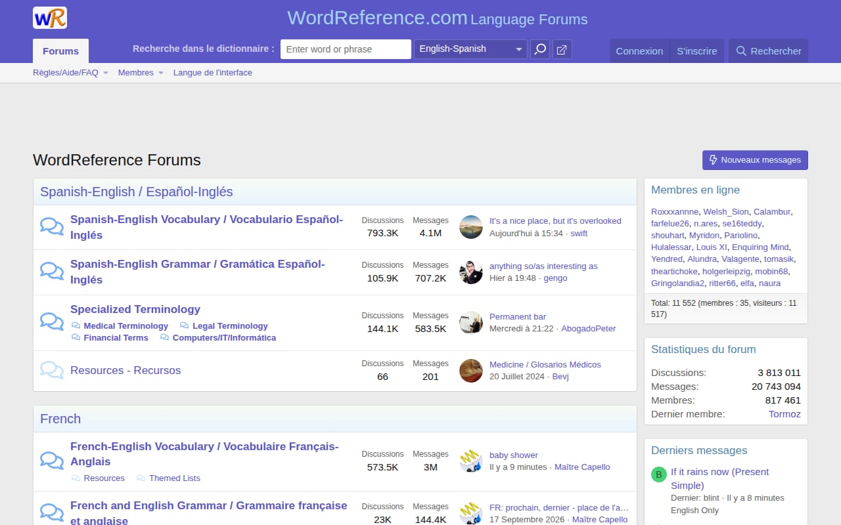Open Spanish-English Grammar forum link
Viewport: 841px width, 525px height.
pos(198,272)
